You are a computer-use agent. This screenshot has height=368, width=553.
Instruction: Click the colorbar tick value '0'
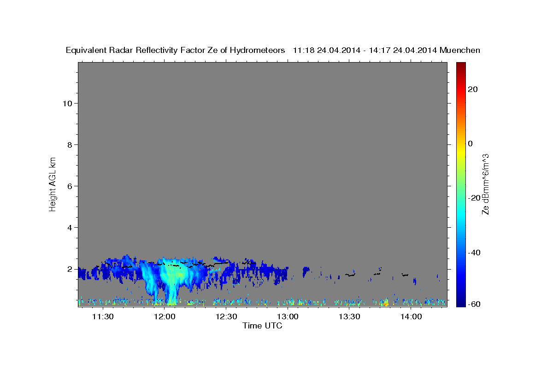471,144
